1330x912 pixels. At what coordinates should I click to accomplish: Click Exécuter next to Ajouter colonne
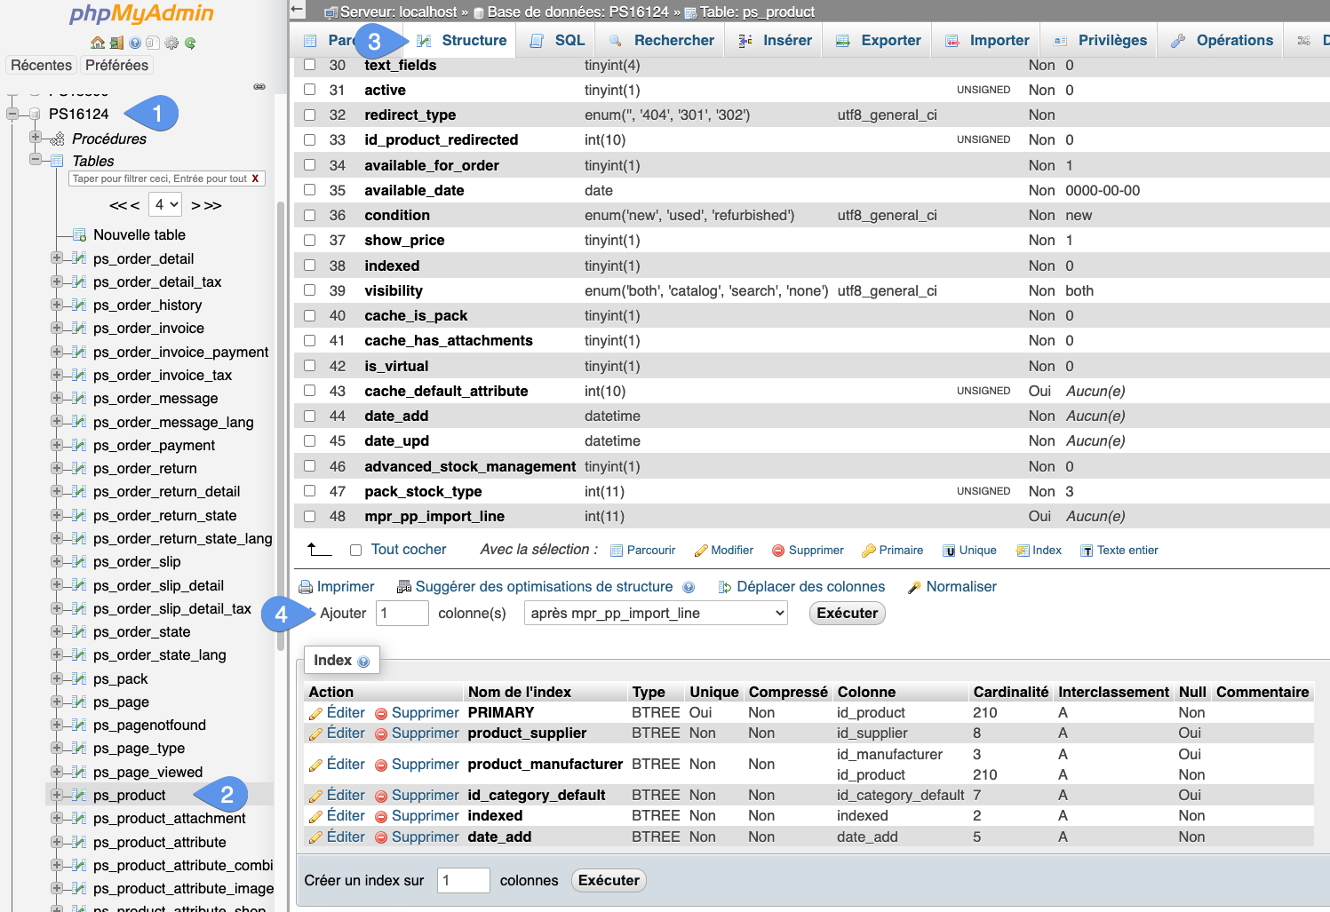848,614
